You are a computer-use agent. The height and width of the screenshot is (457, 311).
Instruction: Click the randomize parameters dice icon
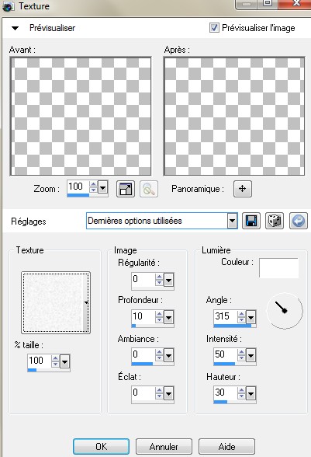pyautogui.click(x=275, y=221)
